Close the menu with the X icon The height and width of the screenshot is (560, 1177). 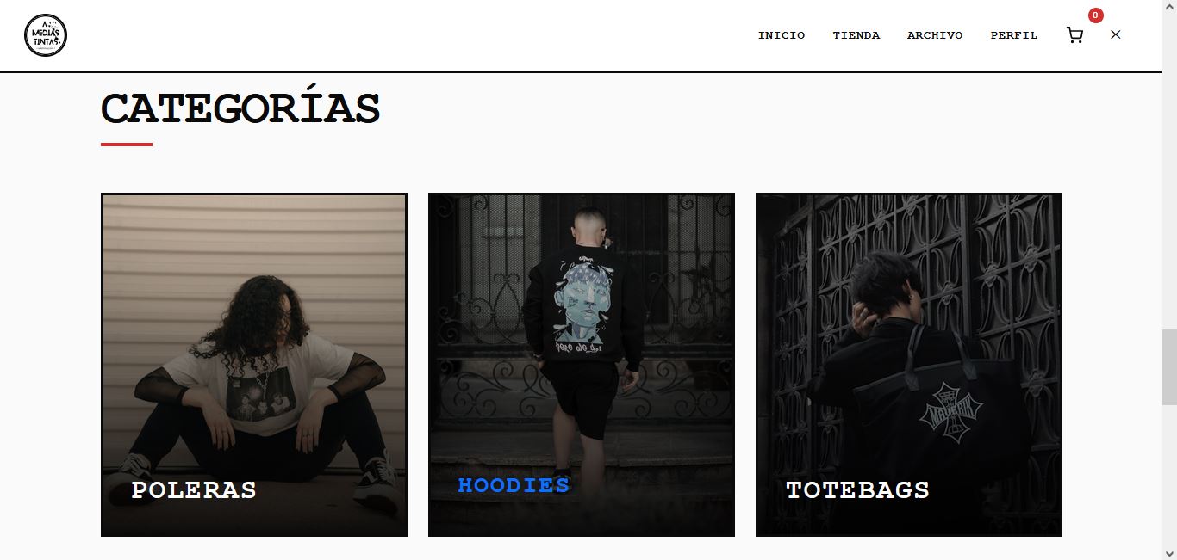(1116, 34)
